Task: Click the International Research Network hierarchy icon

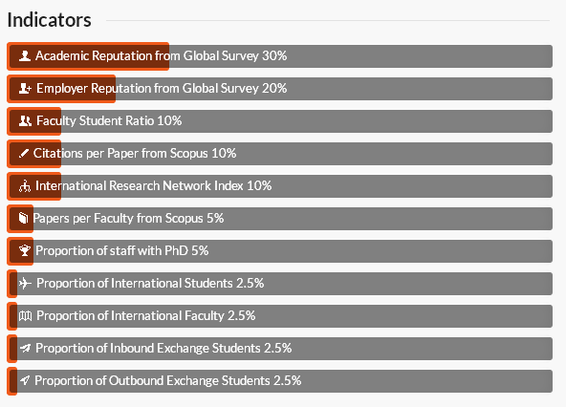Action: point(25,185)
